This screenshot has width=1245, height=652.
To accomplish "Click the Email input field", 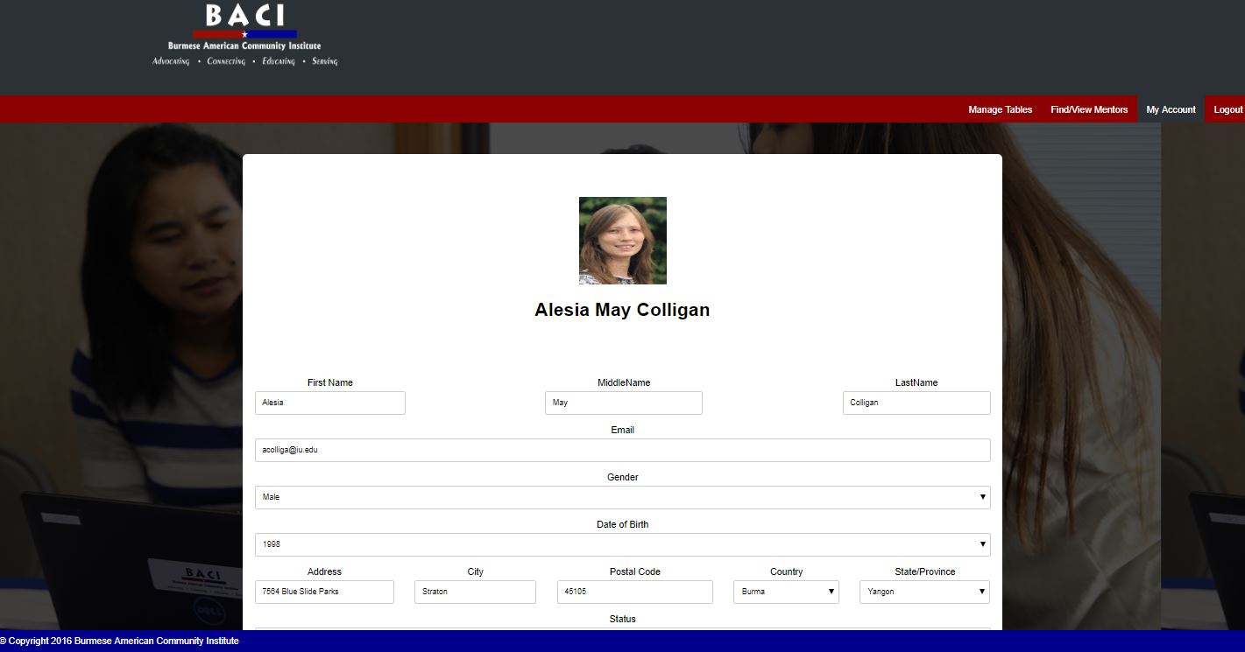I will (x=622, y=450).
